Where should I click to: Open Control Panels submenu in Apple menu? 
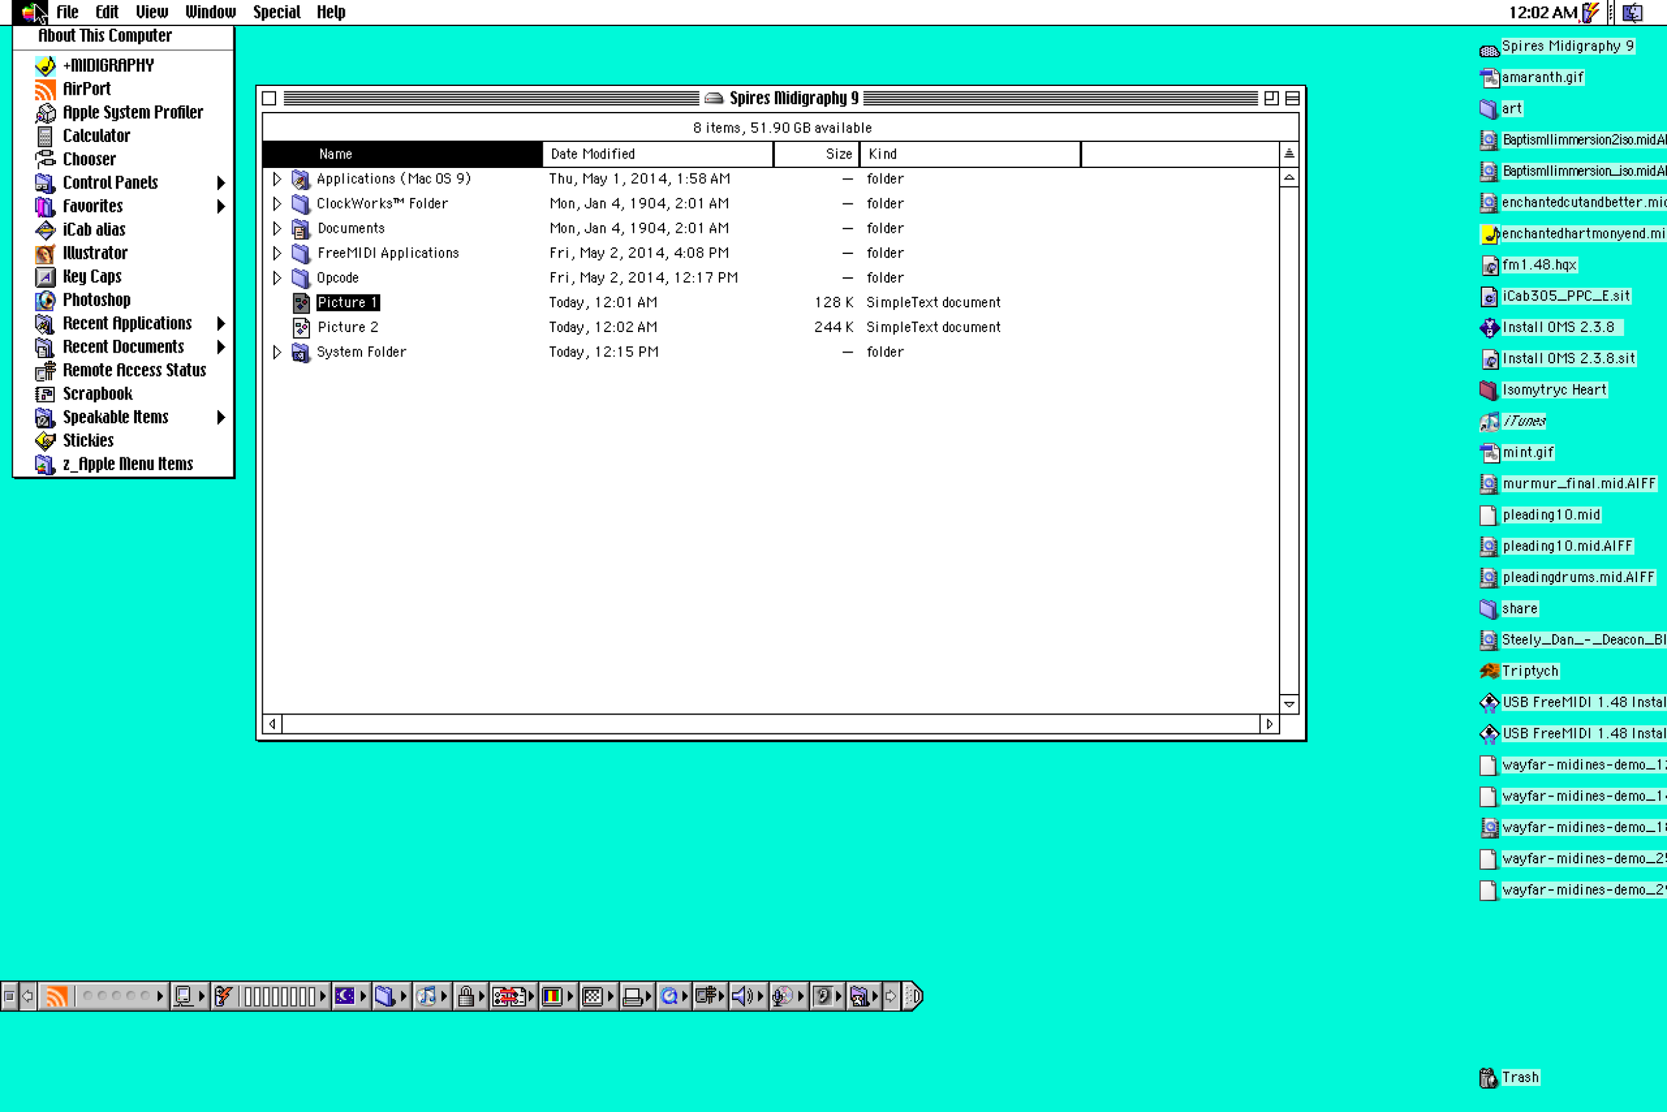pyautogui.click(x=123, y=183)
